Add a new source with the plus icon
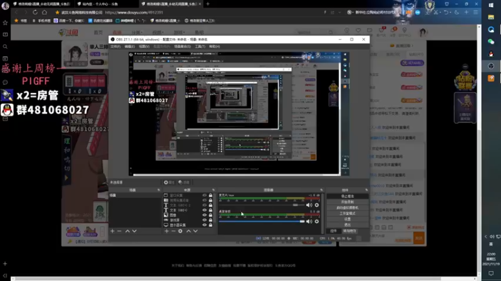Screen dimensions: 501x281 [x=167, y=231]
